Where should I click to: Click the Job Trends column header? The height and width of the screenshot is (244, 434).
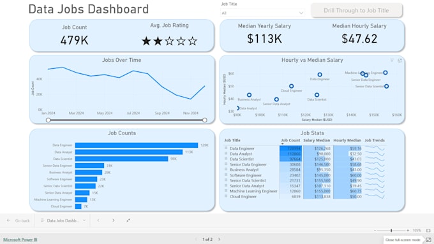(x=375, y=140)
